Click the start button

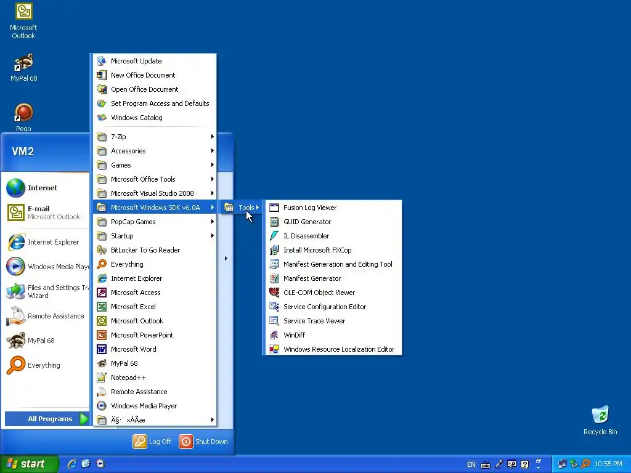(x=29, y=464)
